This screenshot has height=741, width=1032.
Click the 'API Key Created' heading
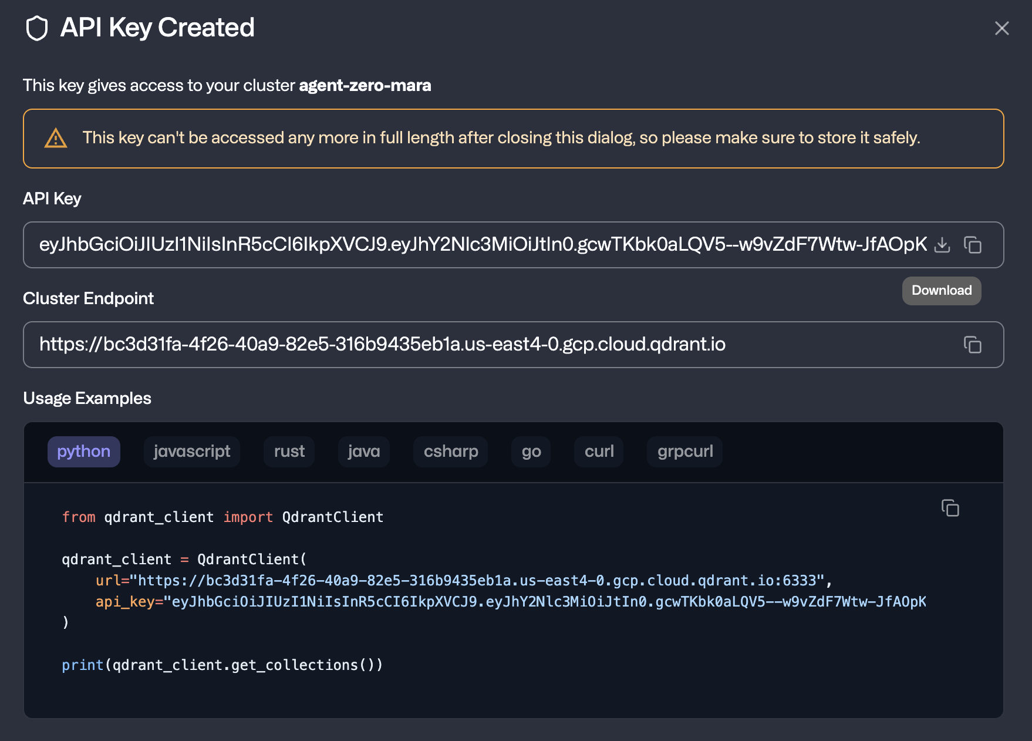pos(157,28)
